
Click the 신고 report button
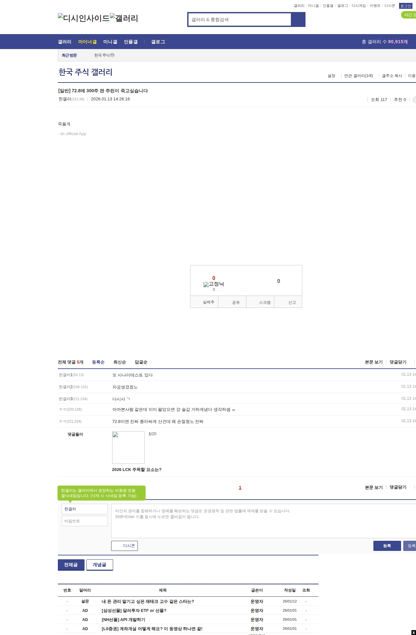click(288, 302)
